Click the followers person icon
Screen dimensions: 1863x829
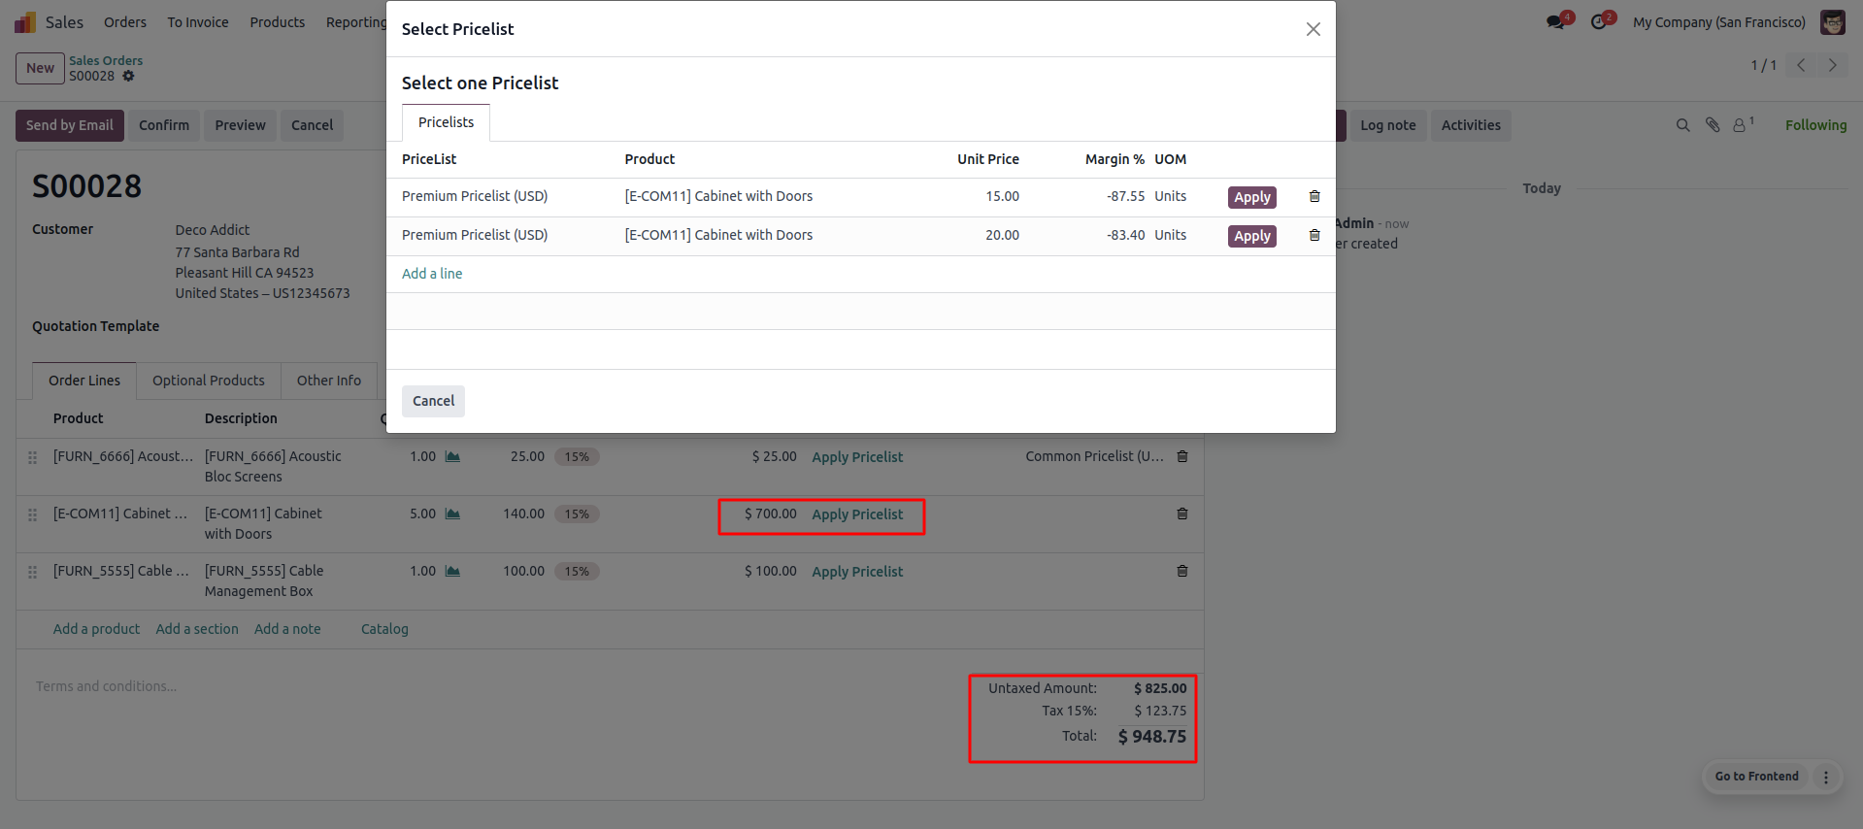pyautogui.click(x=1741, y=125)
